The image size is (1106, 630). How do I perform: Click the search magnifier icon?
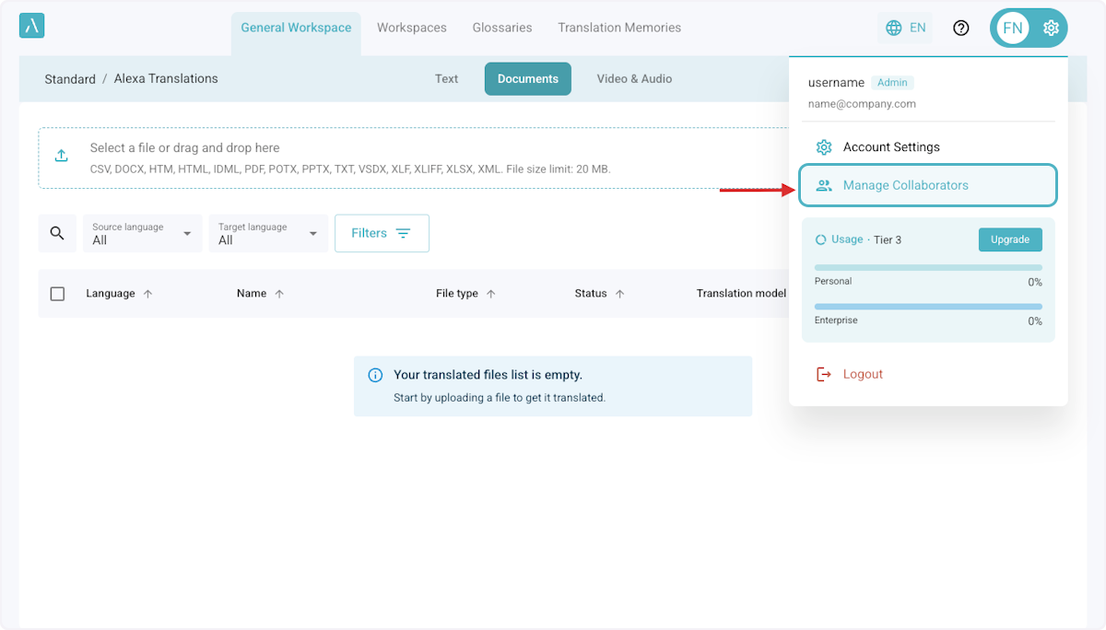(57, 233)
